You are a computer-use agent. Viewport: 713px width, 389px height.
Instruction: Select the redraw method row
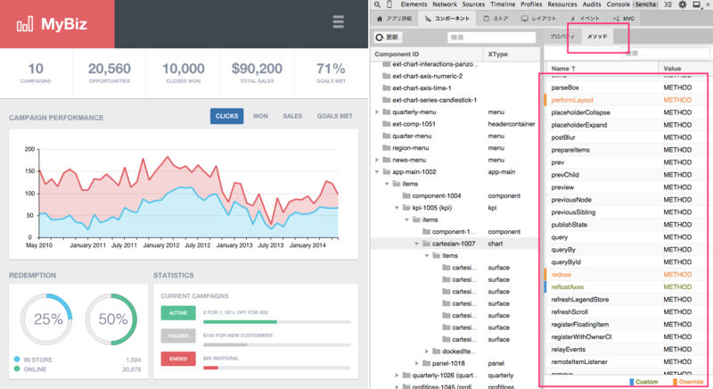pos(626,274)
